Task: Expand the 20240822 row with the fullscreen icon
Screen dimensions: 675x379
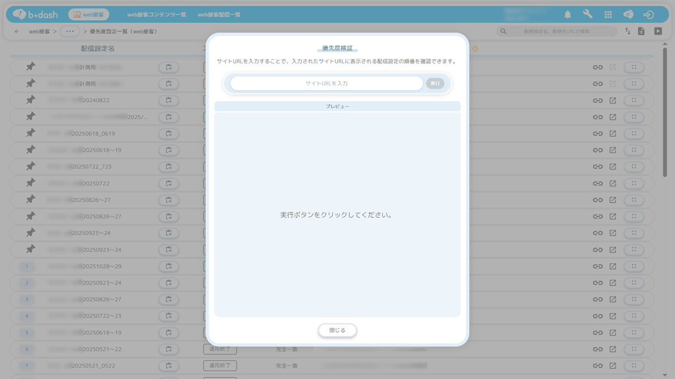Action: click(634, 100)
